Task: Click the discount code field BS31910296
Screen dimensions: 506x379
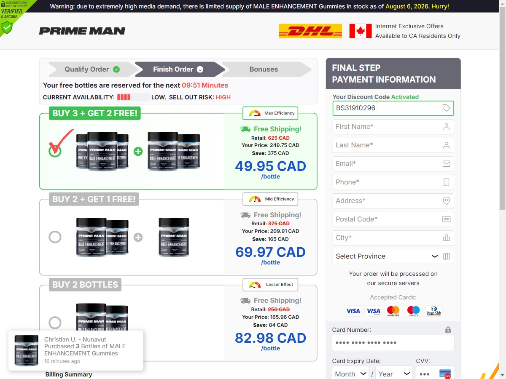Action: (393, 108)
